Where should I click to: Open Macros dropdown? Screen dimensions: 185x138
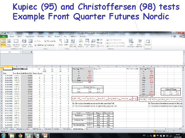(x=148, y=43)
